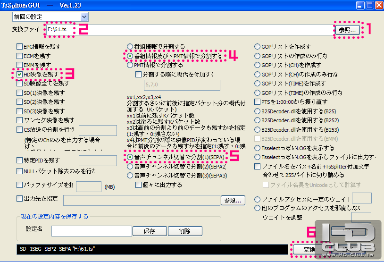Click the output destination path field

pyautogui.click(x=142, y=200)
